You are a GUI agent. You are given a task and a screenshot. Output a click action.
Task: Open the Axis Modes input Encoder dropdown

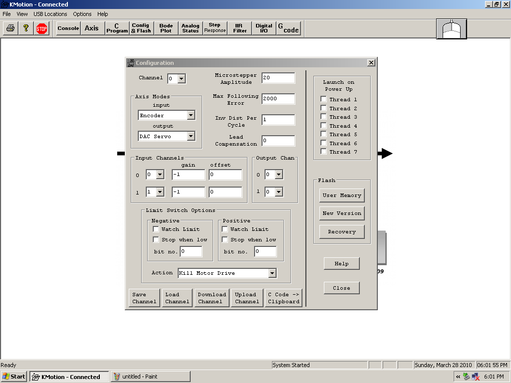(x=191, y=115)
